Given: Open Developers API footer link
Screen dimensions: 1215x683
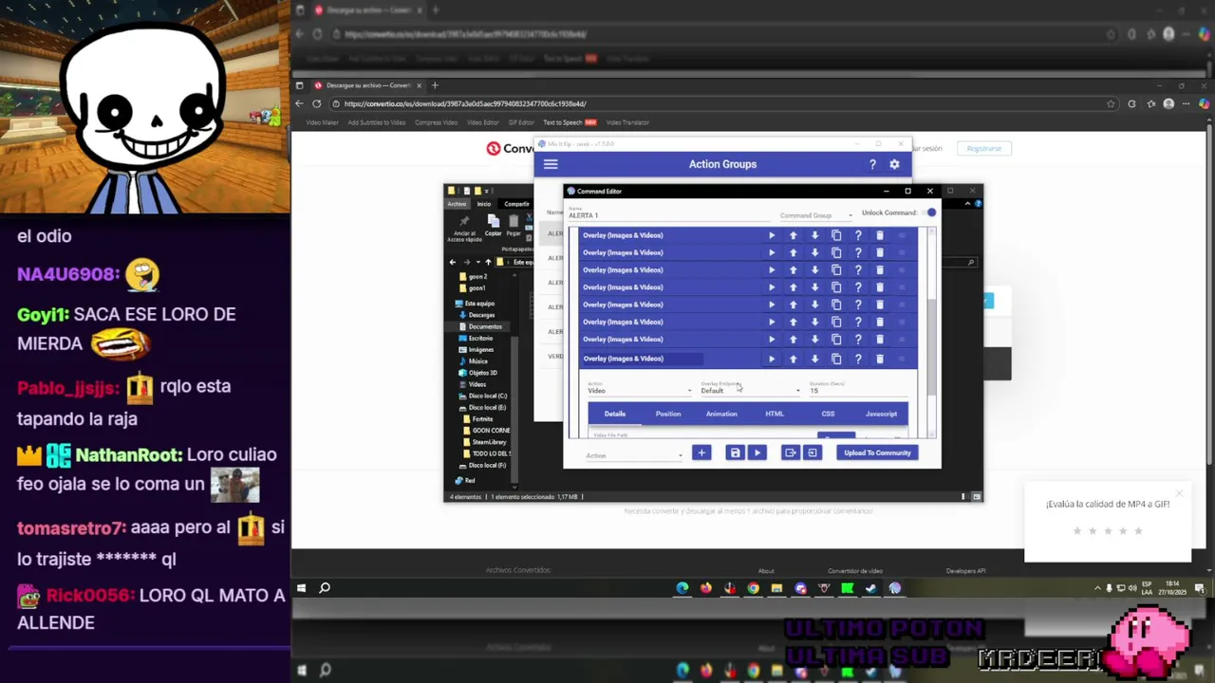Looking at the screenshot, I should coord(965,571).
